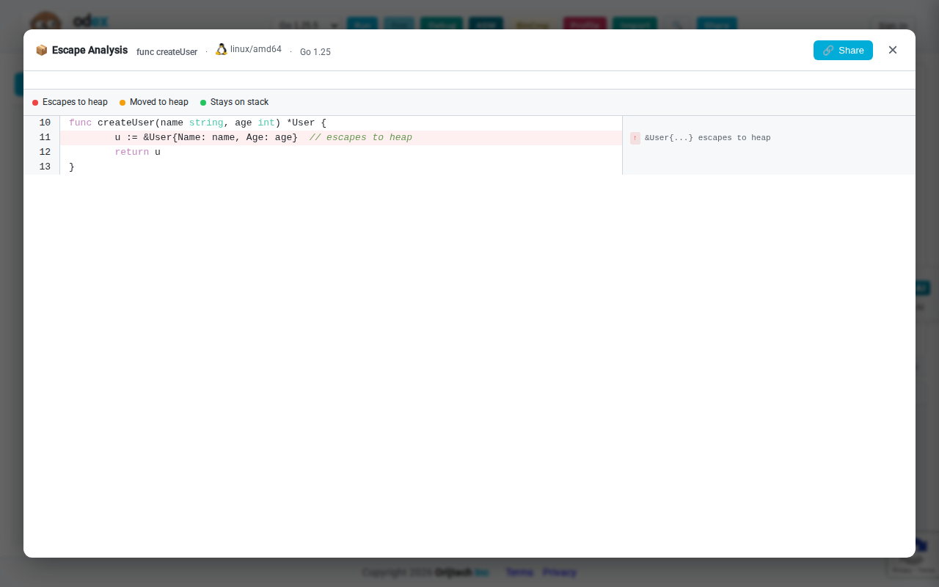Image resolution: width=939 pixels, height=587 pixels.
Task: Open the Privacy link in the footer
Action: [x=559, y=572]
